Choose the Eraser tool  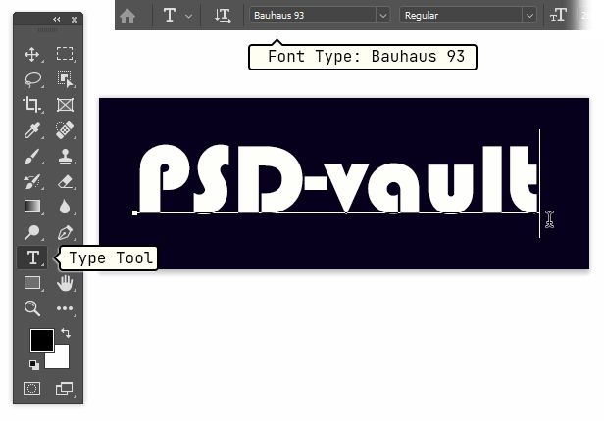(x=66, y=181)
